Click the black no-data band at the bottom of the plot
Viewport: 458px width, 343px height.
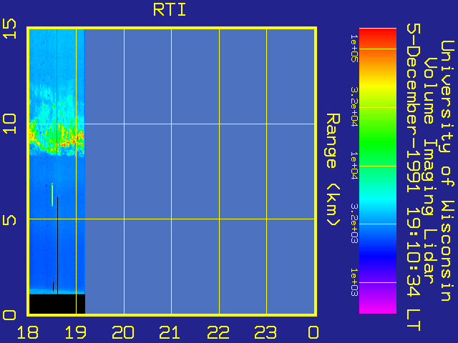pyautogui.click(x=57, y=304)
